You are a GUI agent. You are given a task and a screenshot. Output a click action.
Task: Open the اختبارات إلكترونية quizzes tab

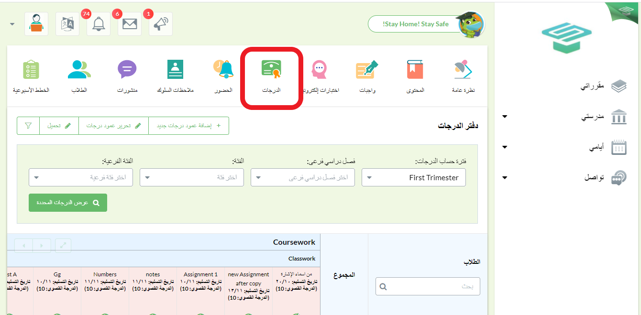(x=321, y=76)
